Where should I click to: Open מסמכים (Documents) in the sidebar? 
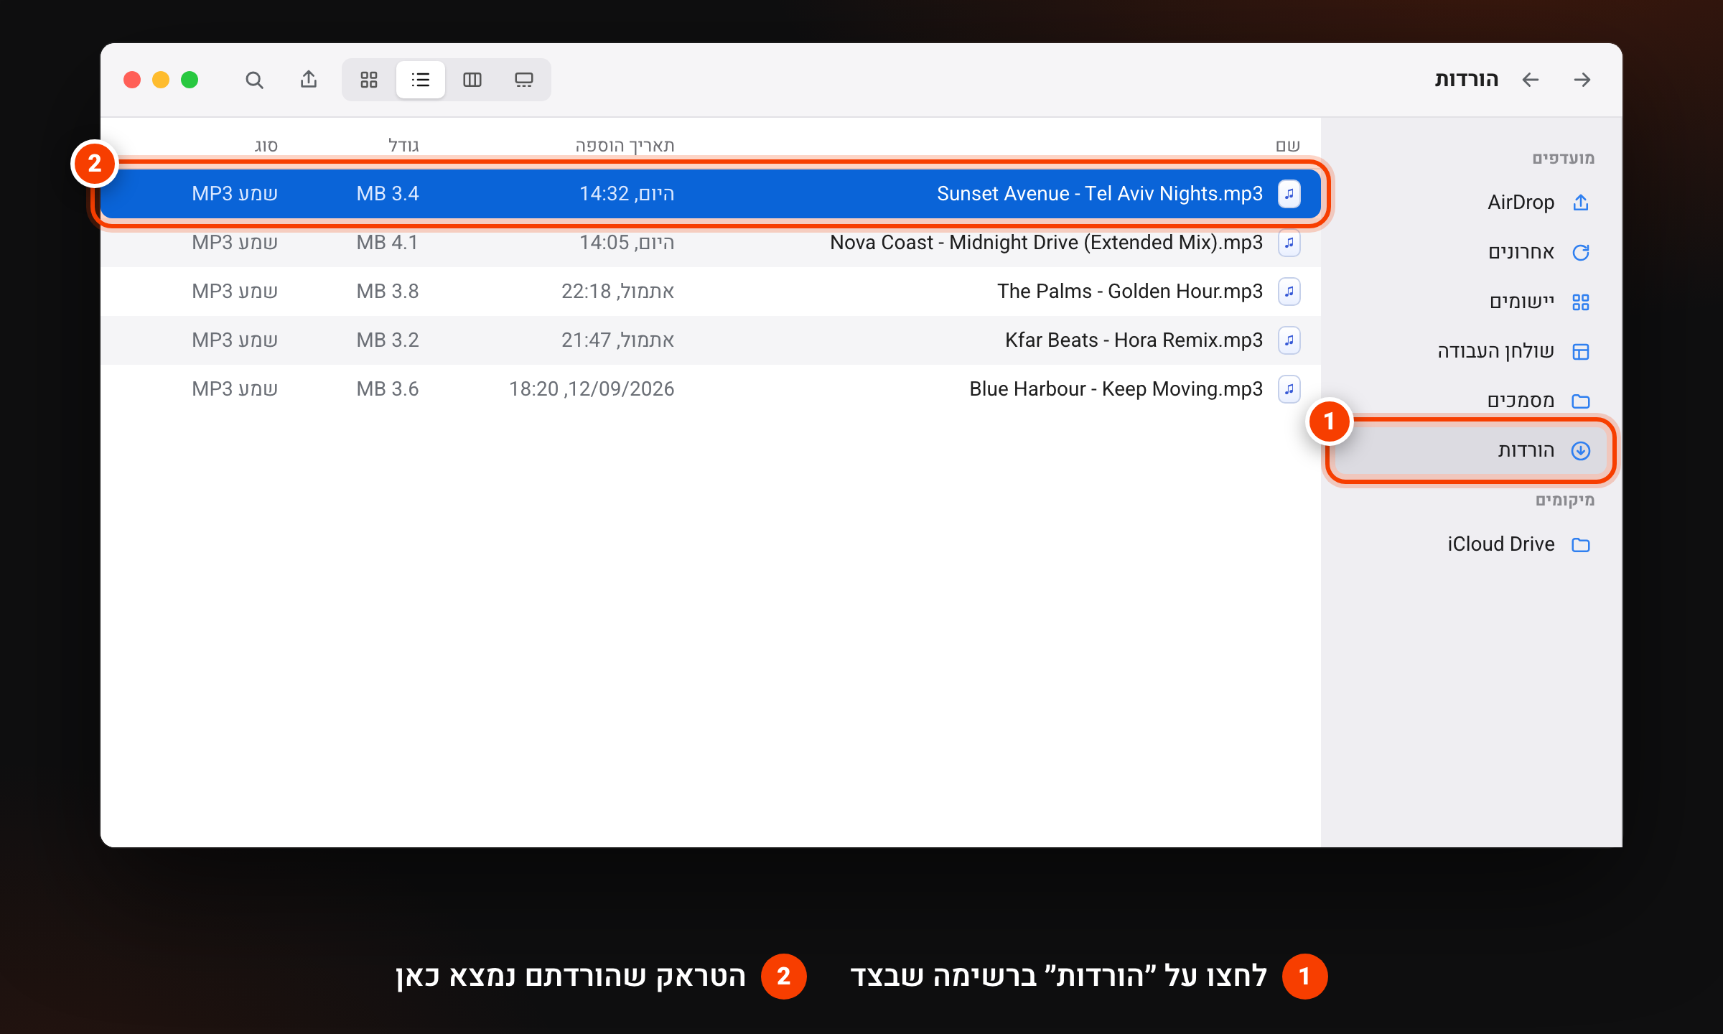click(x=1470, y=401)
